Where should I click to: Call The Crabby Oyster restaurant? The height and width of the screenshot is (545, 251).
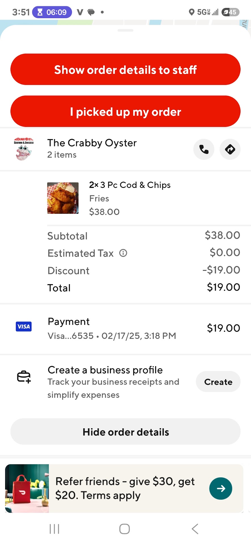204,149
